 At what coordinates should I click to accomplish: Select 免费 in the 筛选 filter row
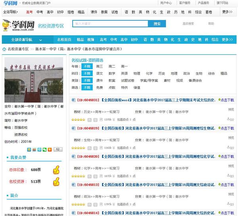99,87
